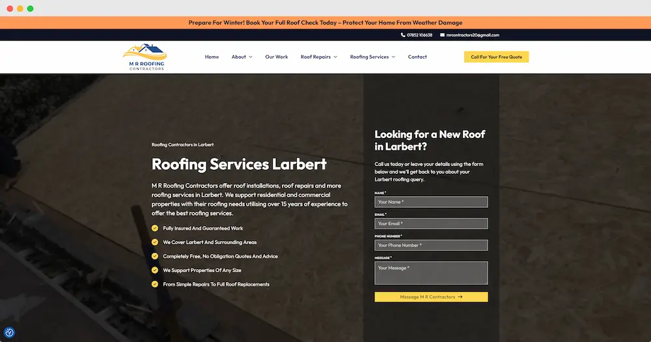
Task: Go to the Home page
Action: point(212,57)
